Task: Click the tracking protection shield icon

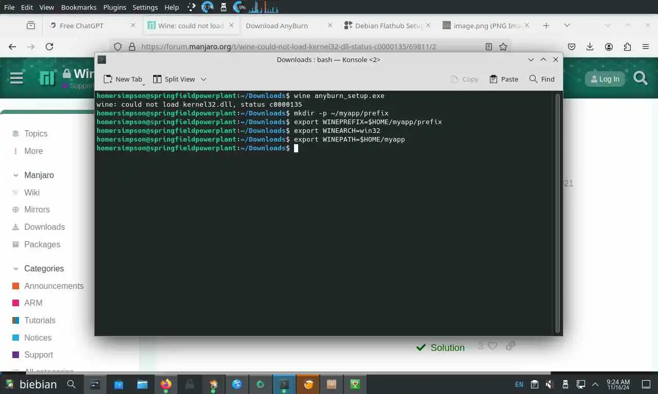Action: point(118,47)
